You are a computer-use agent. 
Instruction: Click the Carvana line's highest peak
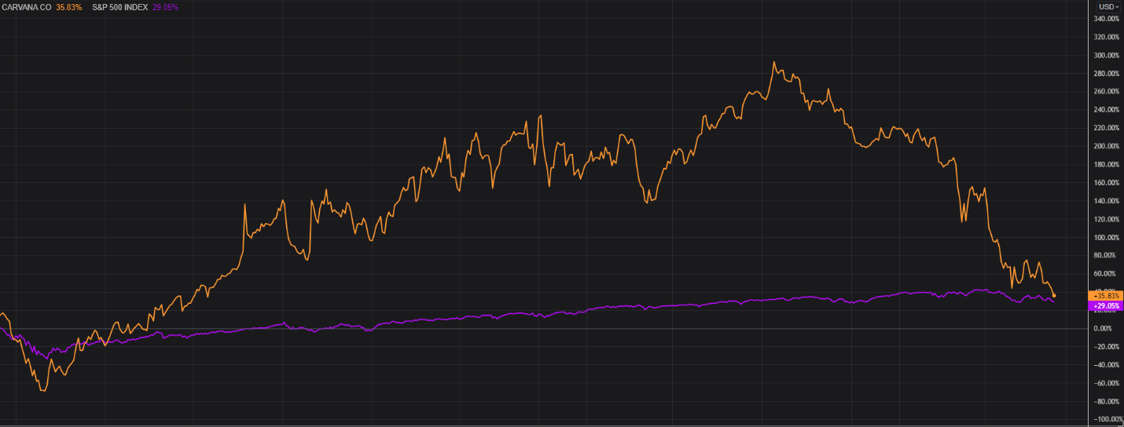click(773, 62)
